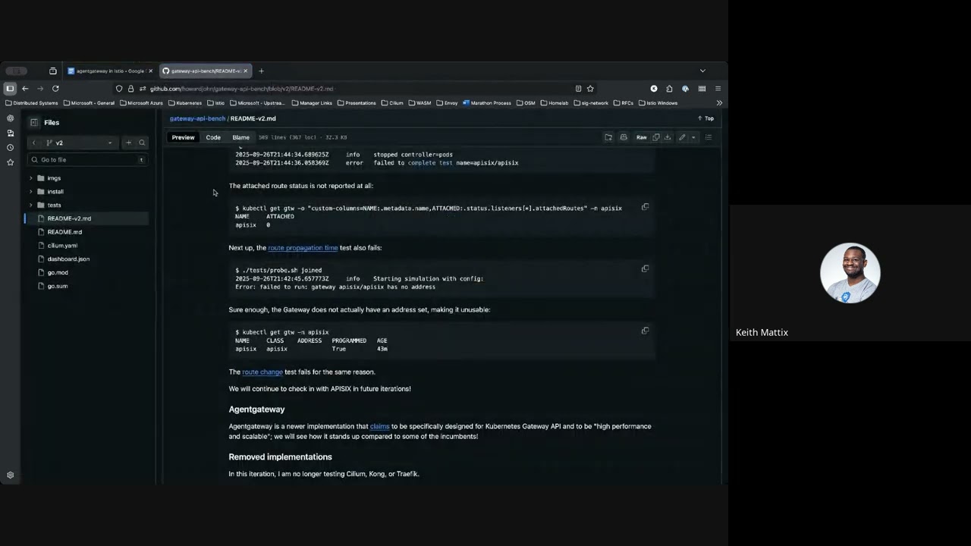The width and height of the screenshot is (971, 546).
Task: Follow the route propagation time link
Action: pos(303,248)
